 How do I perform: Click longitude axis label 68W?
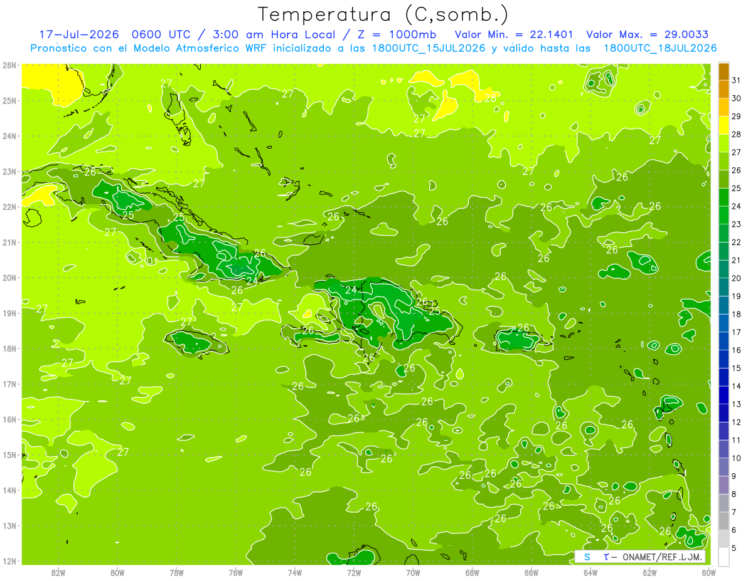tap(473, 572)
